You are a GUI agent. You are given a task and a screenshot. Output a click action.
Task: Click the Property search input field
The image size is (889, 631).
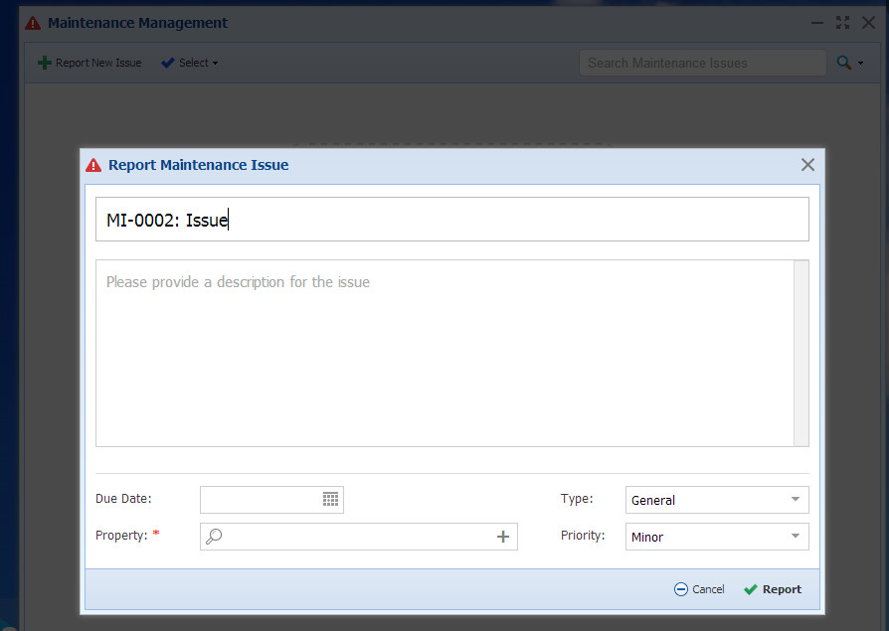click(358, 537)
